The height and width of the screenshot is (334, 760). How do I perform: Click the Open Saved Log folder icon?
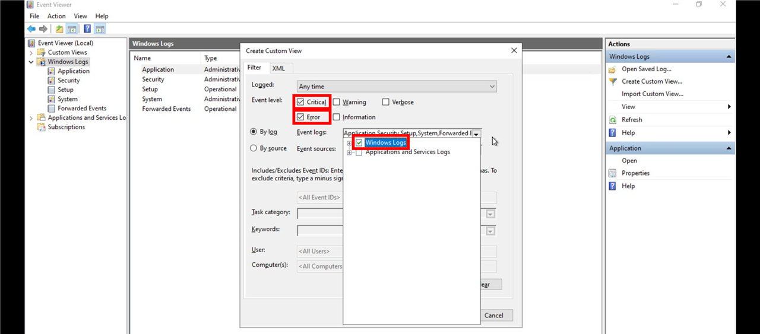(613, 69)
